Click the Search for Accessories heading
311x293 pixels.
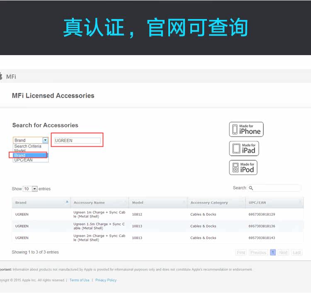(x=45, y=125)
